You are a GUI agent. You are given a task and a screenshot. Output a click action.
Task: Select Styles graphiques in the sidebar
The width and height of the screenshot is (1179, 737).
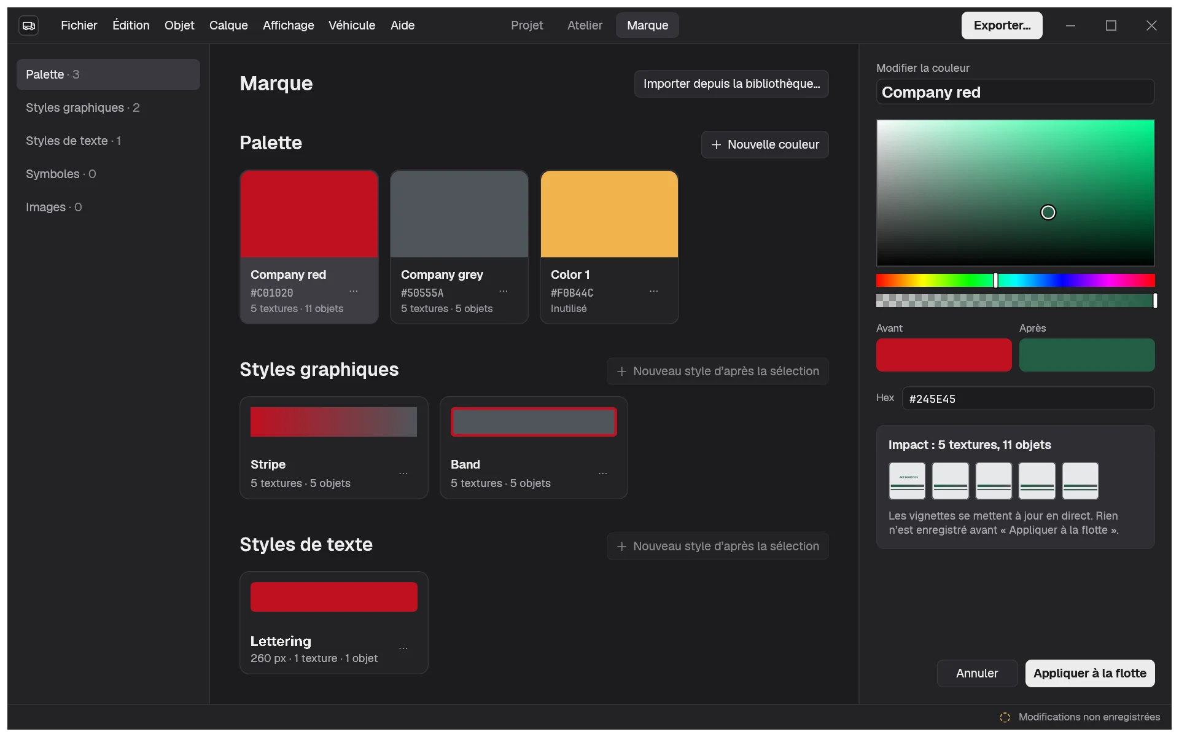pyautogui.click(x=108, y=107)
